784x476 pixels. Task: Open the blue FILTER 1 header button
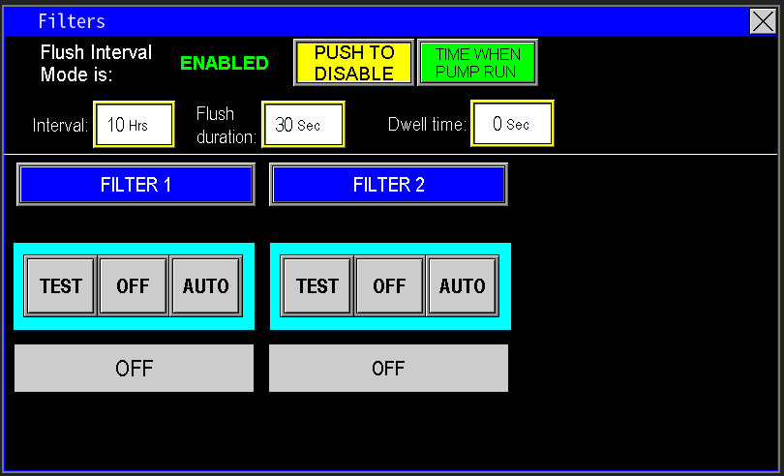click(136, 185)
